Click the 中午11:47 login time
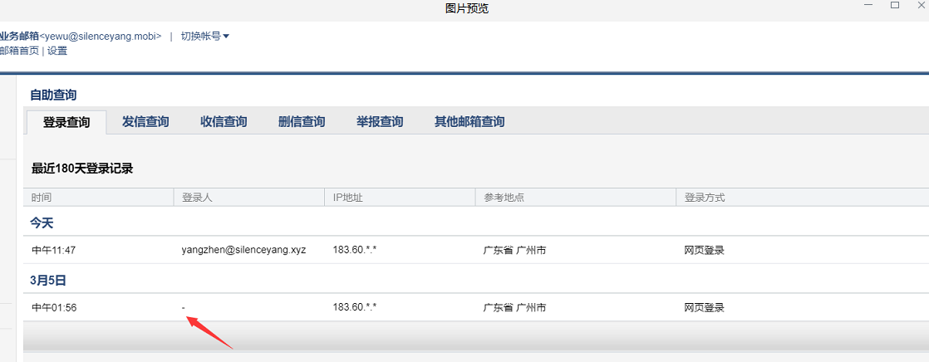929x362 pixels. coord(54,250)
